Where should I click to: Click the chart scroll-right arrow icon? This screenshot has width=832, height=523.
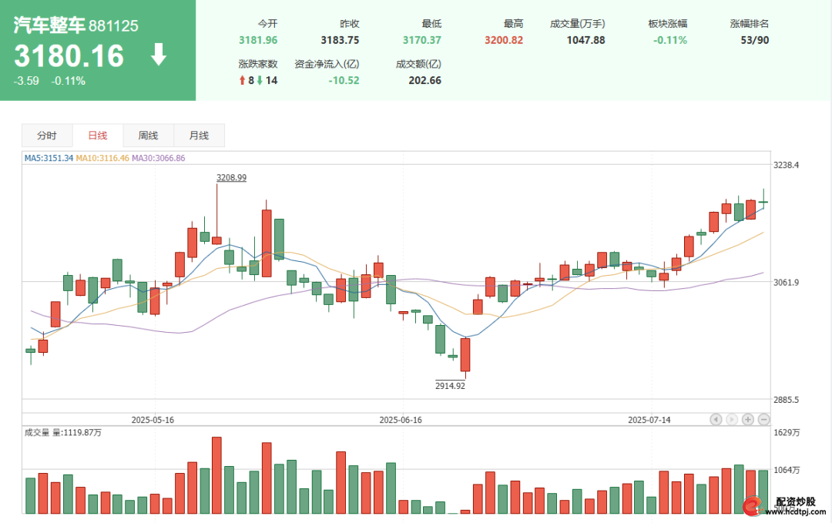tap(732, 420)
